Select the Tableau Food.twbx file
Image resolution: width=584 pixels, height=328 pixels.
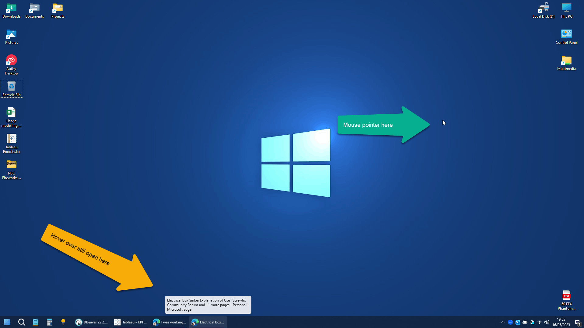[x=12, y=143]
